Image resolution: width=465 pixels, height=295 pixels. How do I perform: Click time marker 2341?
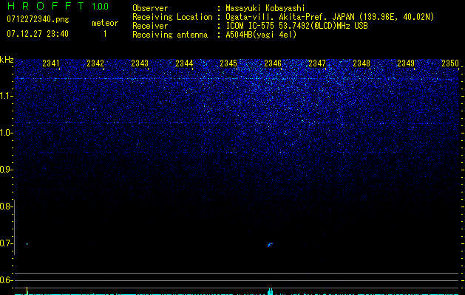(x=51, y=63)
